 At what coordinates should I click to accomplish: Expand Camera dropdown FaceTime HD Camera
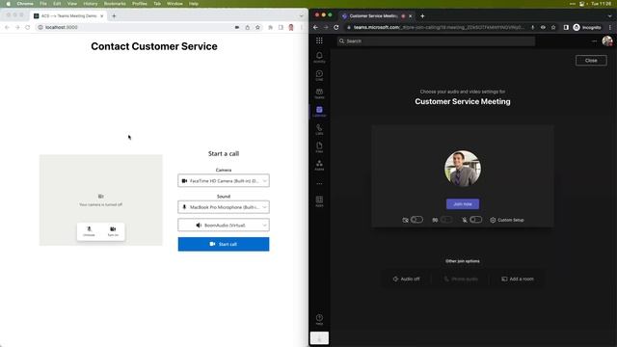tap(224, 181)
